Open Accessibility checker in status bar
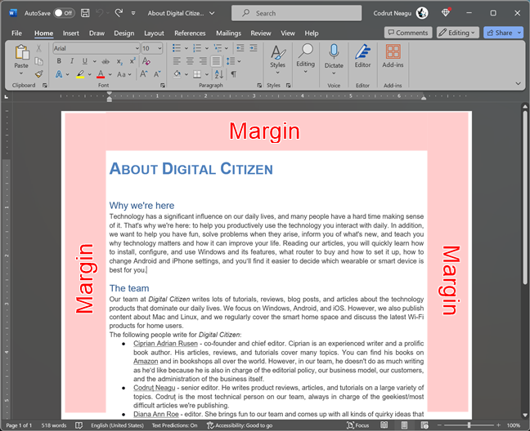The width and height of the screenshot is (530, 431). tap(240, 425)
